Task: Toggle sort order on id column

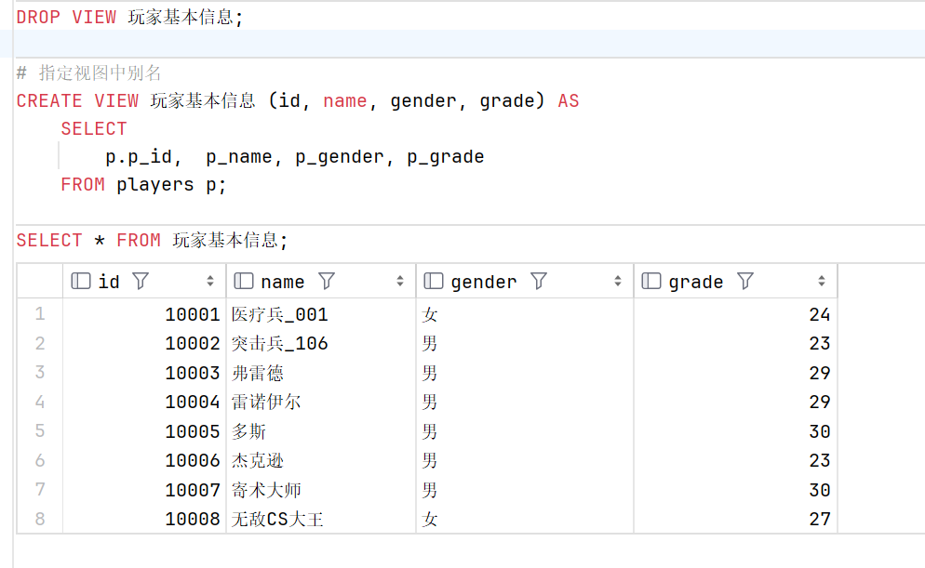Action: point(210,281)
